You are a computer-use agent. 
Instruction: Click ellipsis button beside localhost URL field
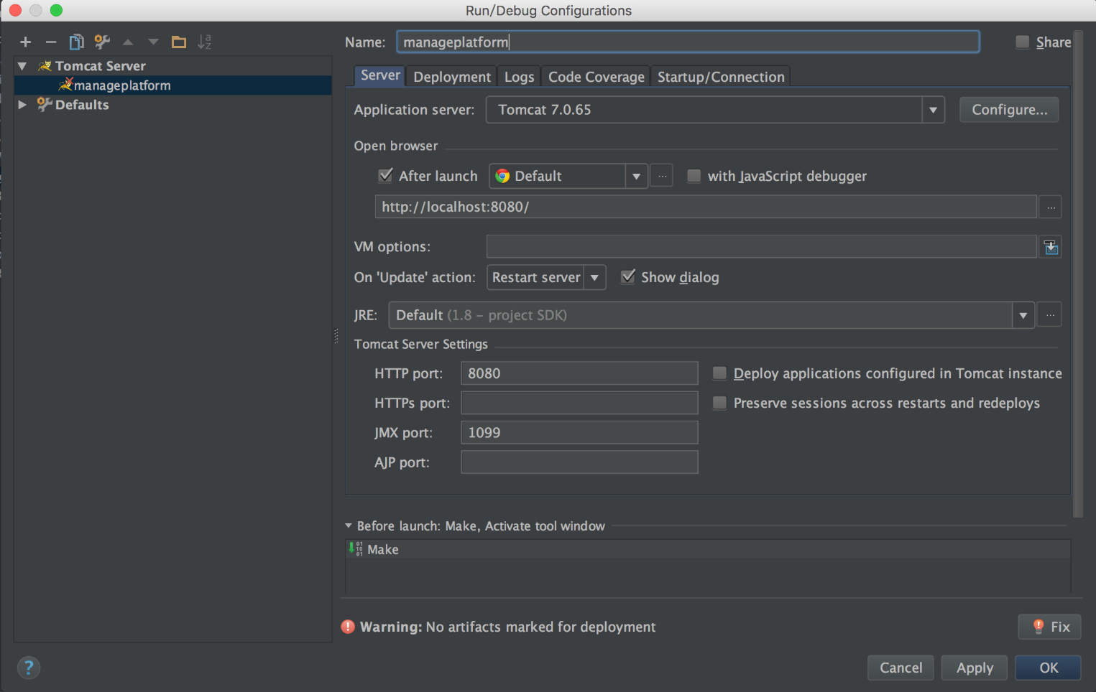point(1051,207)
